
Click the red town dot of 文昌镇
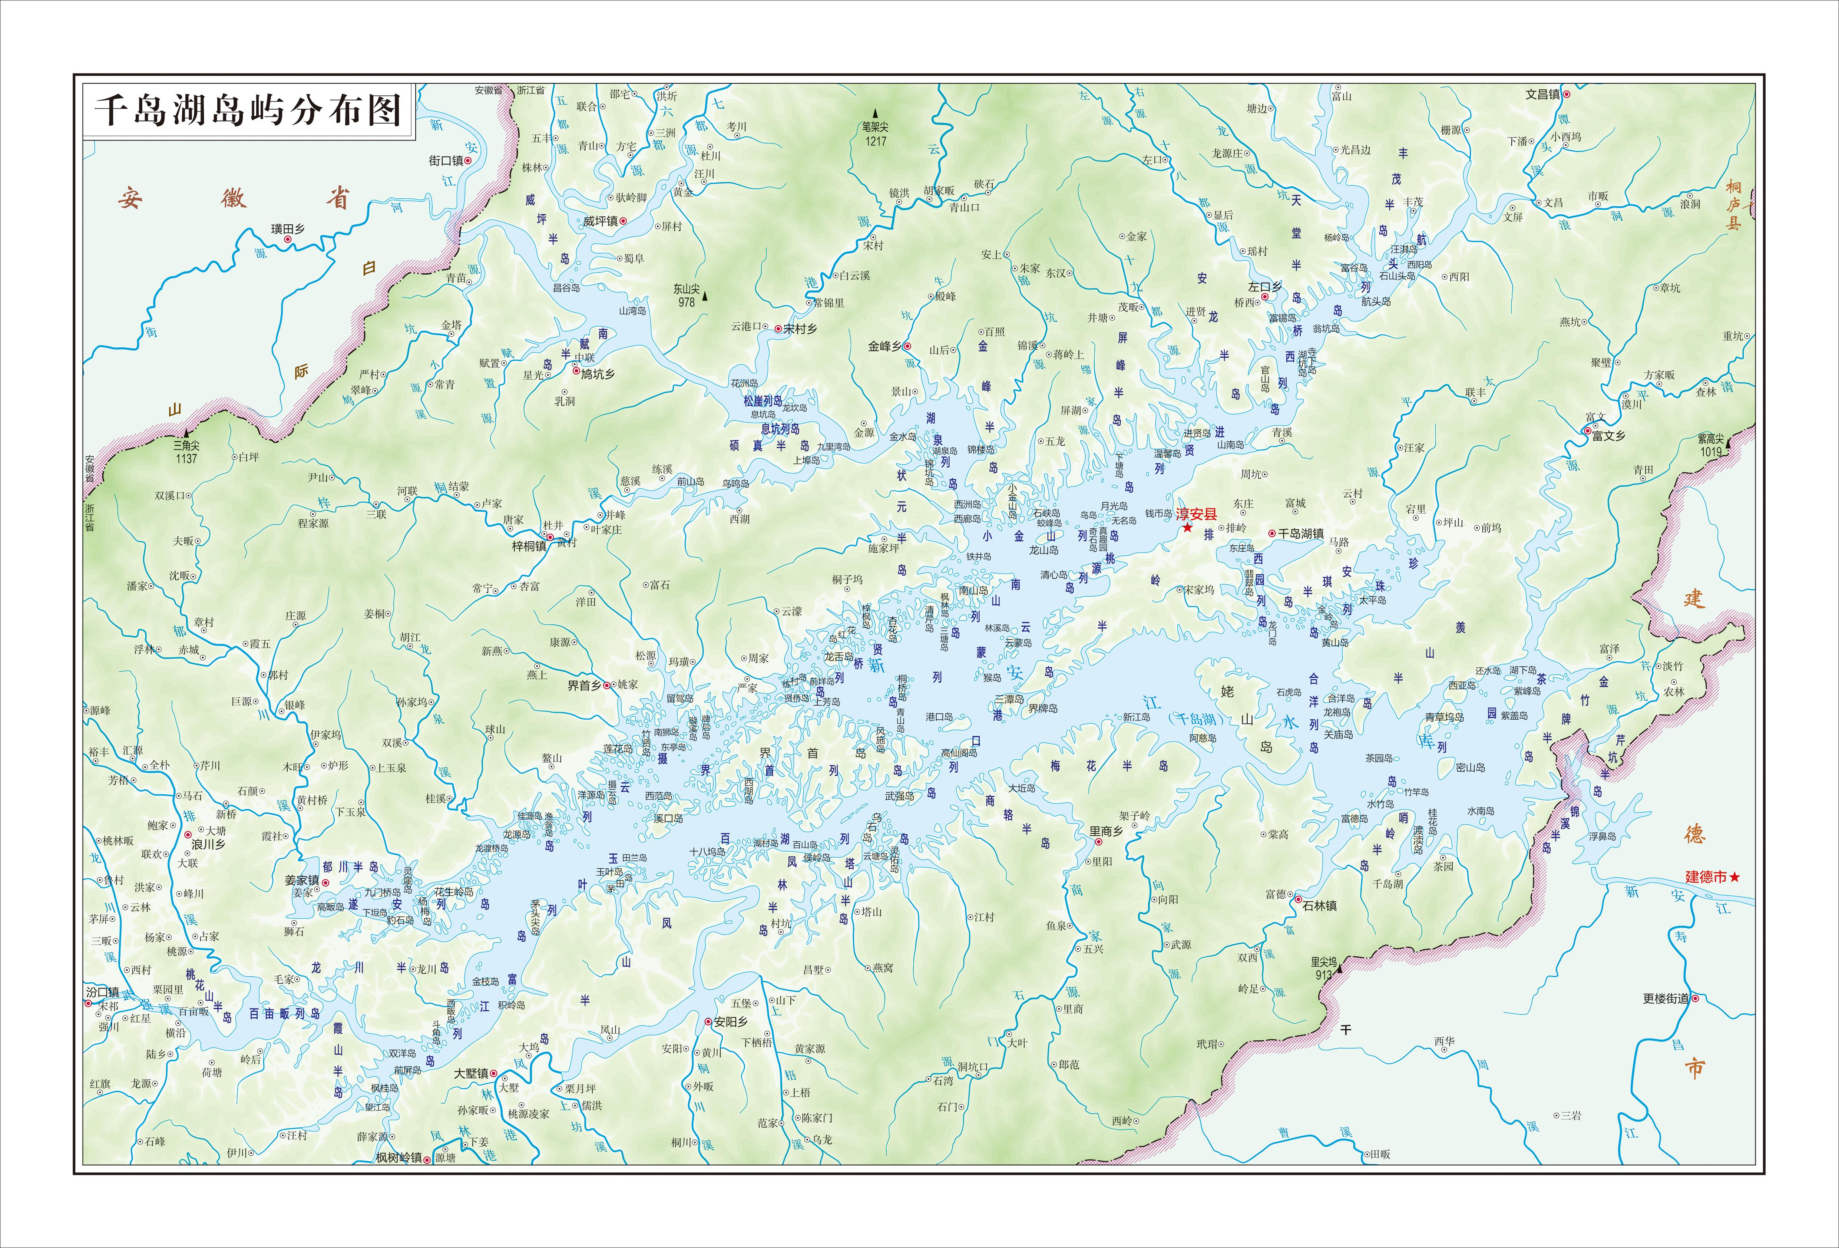(x=1566, y=94)
